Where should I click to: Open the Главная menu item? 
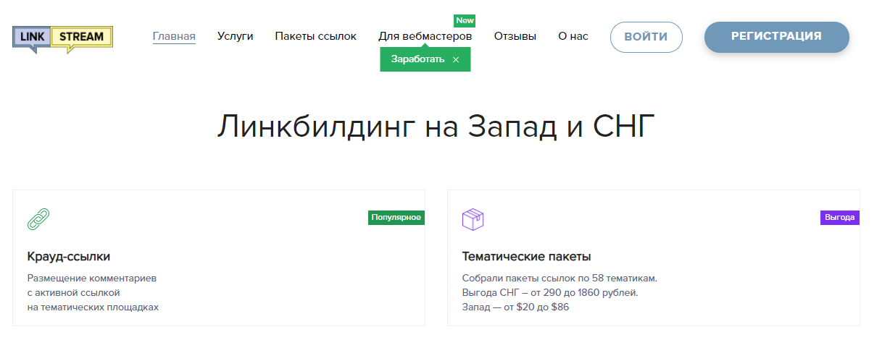tap(174, 36)
